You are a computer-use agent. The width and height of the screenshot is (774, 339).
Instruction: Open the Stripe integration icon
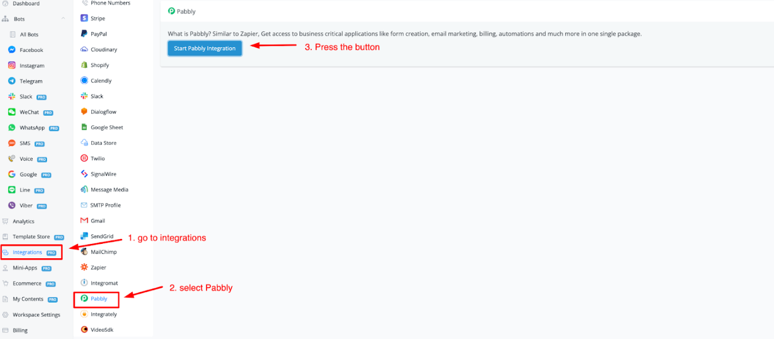pos(84,18)
